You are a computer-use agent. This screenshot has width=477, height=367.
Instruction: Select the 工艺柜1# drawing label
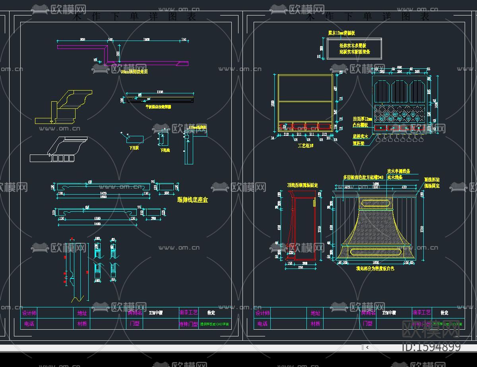(306, 146)
